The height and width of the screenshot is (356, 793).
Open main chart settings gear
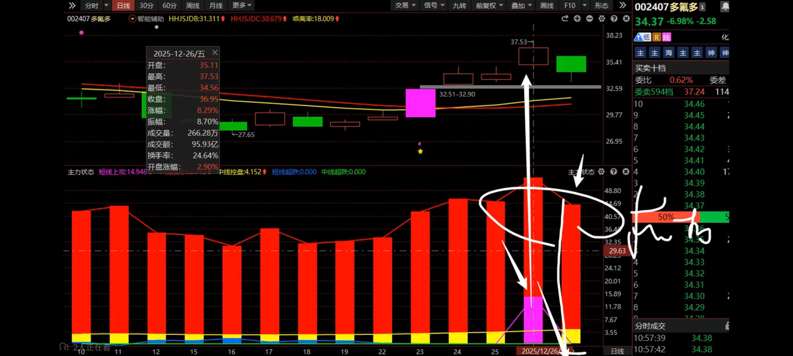point(602,19)
